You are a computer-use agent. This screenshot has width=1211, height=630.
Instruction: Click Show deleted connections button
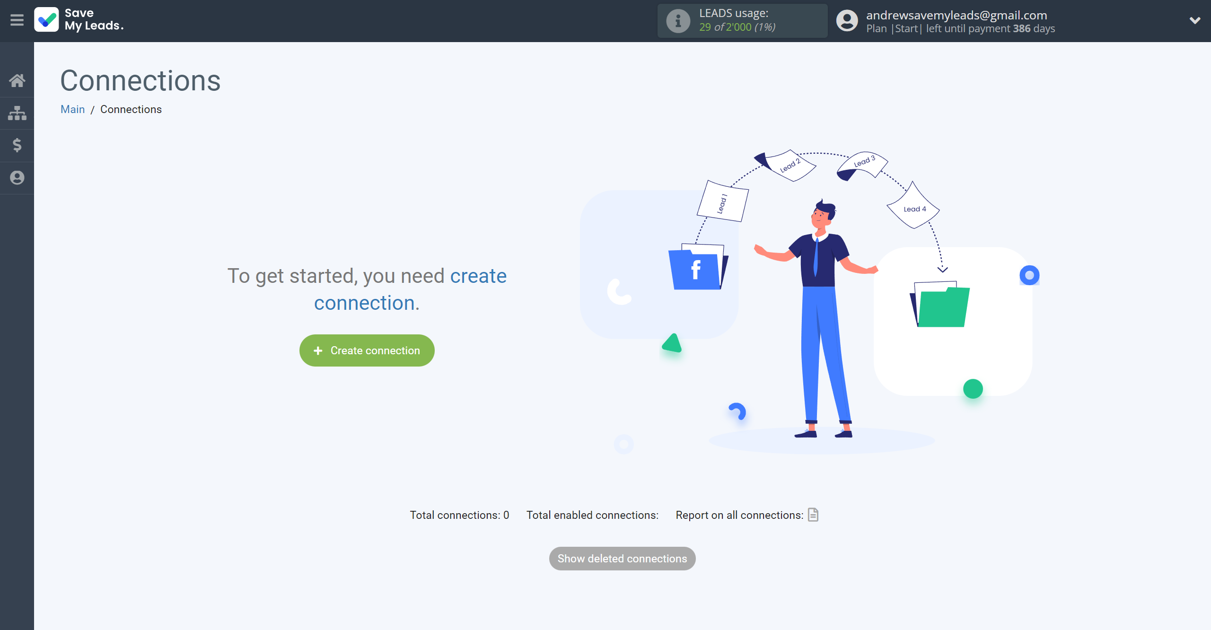623,559
